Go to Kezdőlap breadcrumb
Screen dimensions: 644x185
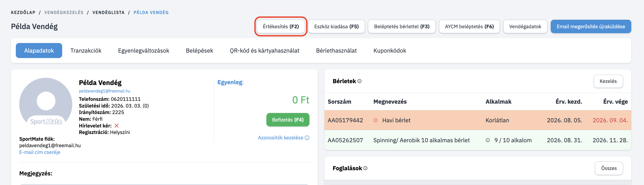23,12
